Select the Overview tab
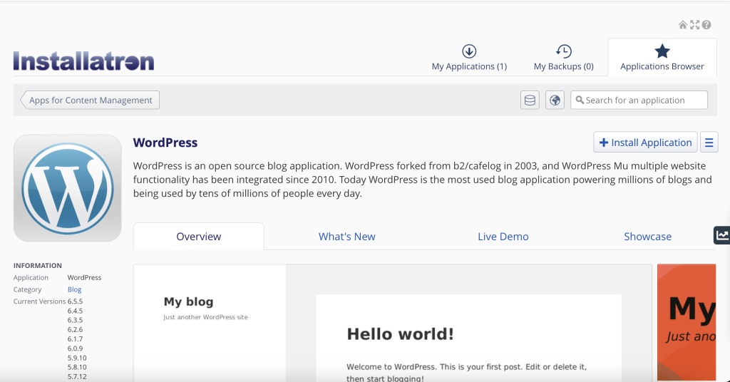 pyautogui.click(x=199, y=237)
